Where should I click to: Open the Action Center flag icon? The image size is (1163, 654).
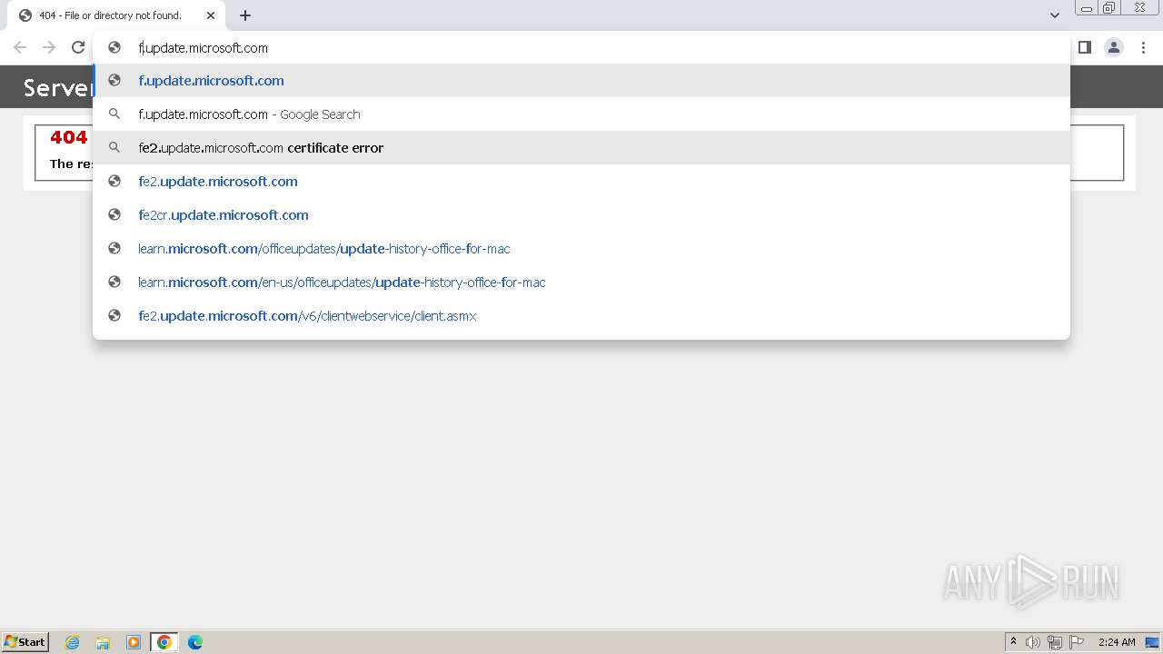tap(1077, 642)
